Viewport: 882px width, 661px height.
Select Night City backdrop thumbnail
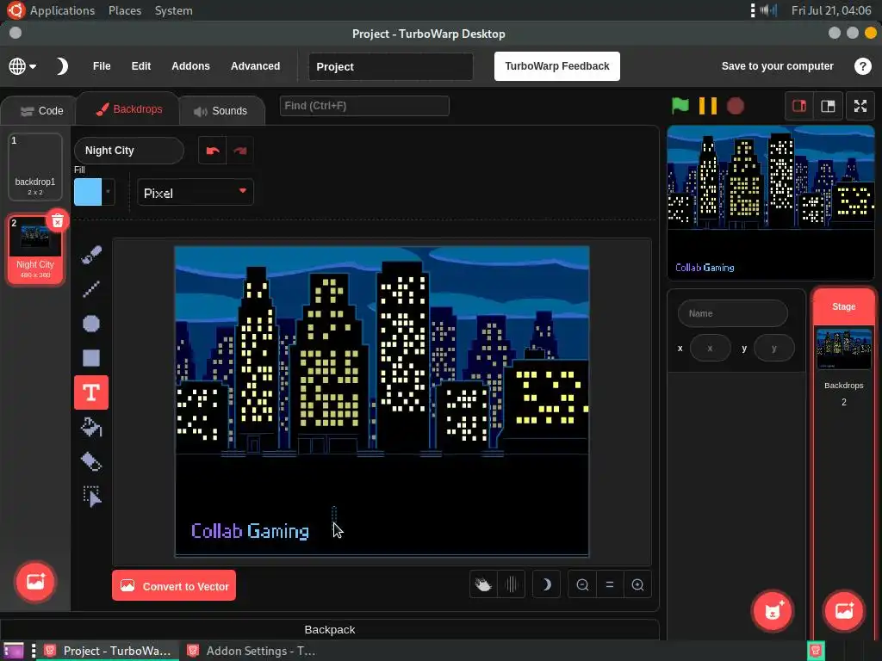click(34, 250)
